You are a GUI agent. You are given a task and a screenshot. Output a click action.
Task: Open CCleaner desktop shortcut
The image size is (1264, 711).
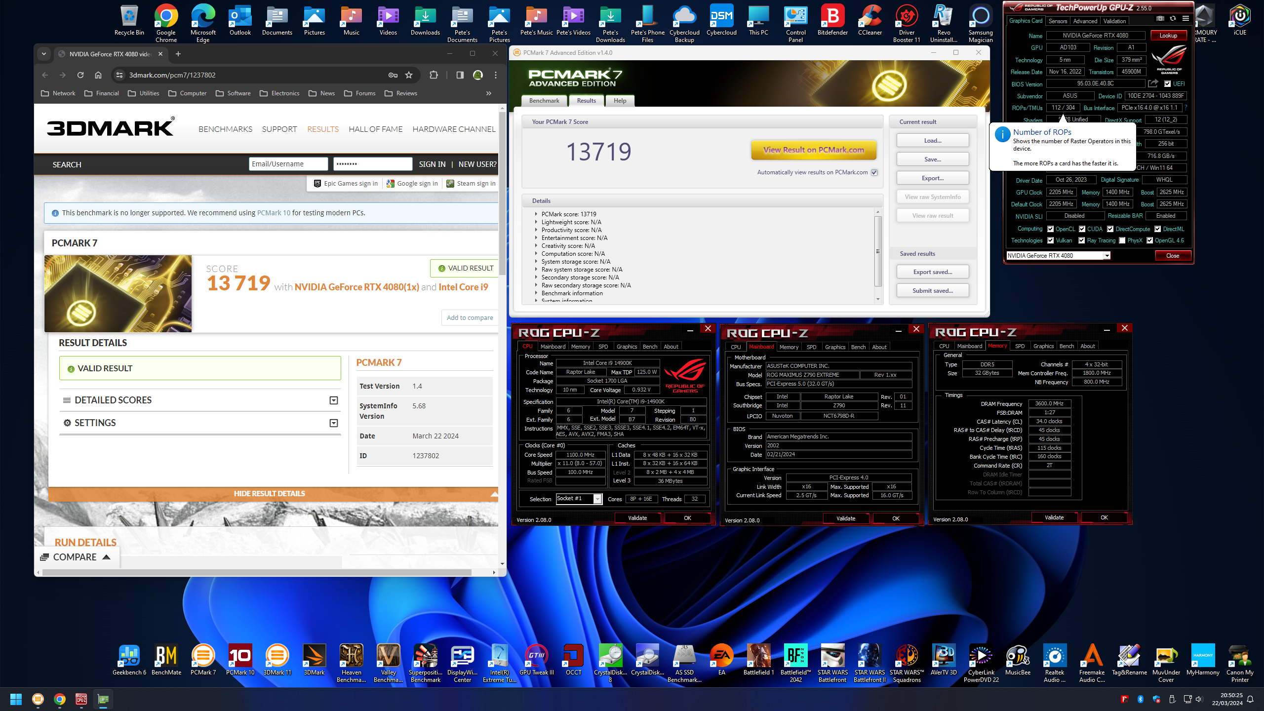click(869, 21)
